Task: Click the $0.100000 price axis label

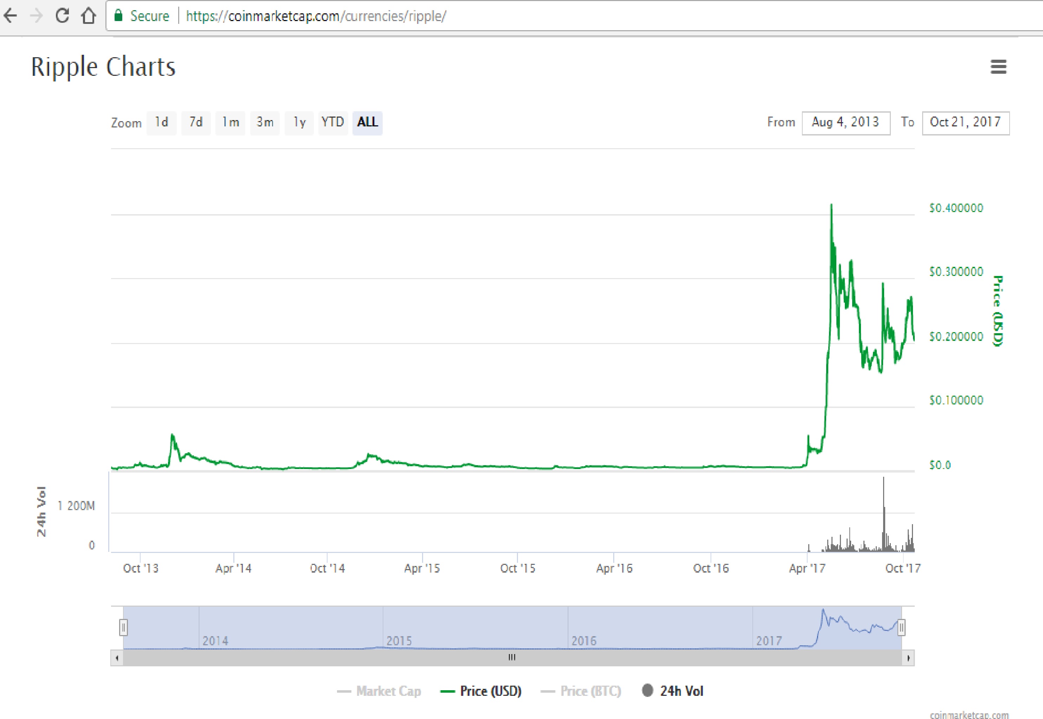Action: (956, 400)
